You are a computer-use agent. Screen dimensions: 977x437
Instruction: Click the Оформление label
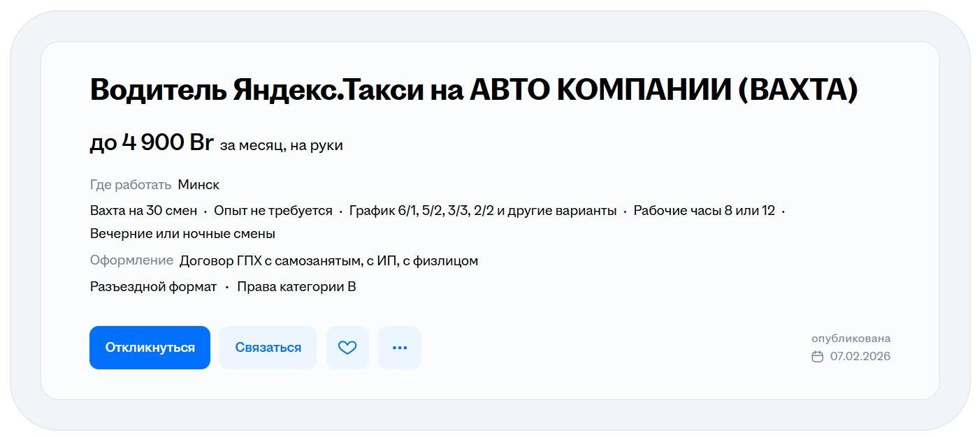coord(131,260)
